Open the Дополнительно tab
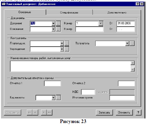The image size is (147, 125). tap(117, 12)
